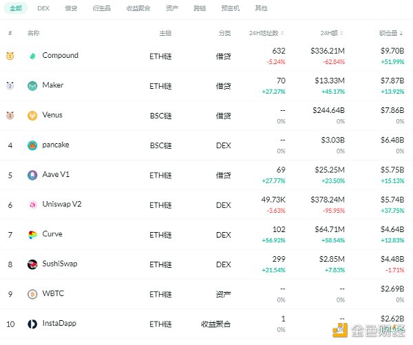Click InstaDapp's 收益聚合 category cell
Viewport: 413px width, 345px height.
click(215, 324)
